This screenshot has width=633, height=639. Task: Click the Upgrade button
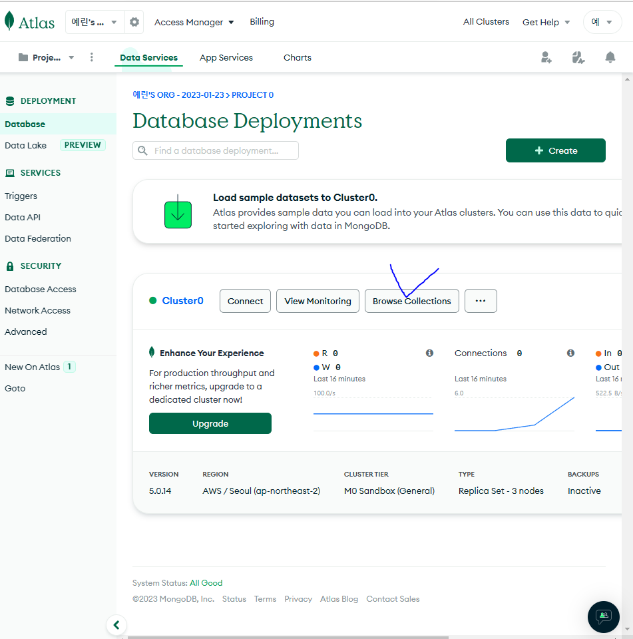tap(210, 423)
